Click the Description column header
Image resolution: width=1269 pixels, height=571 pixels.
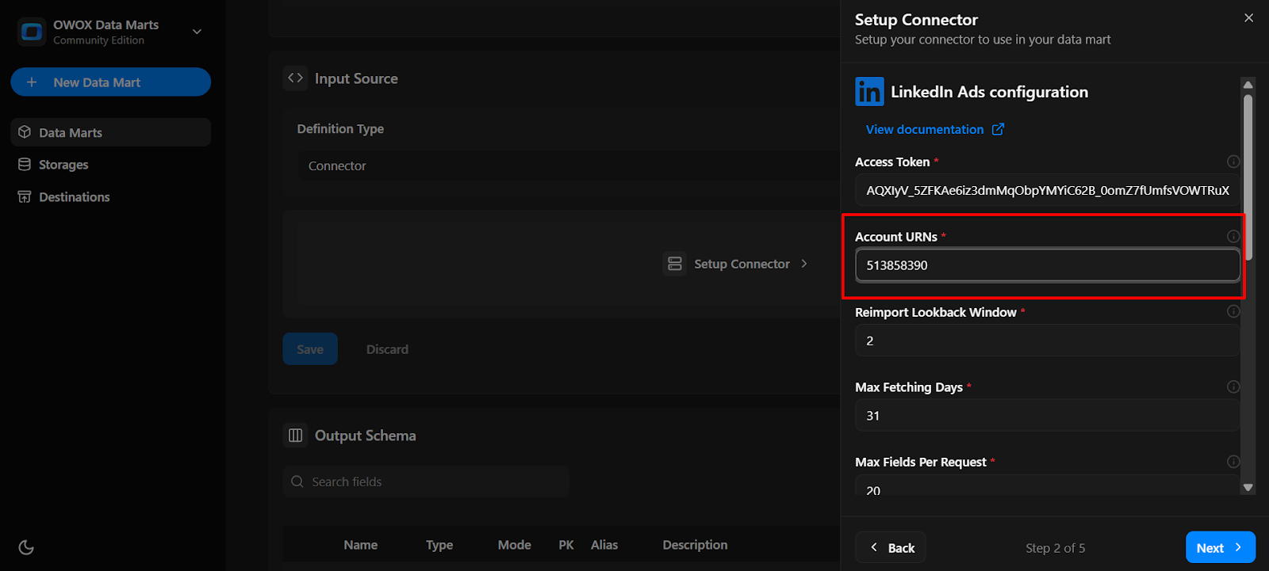695,545
